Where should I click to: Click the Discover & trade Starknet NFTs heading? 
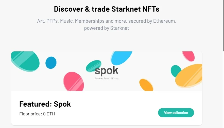[107, 9]
